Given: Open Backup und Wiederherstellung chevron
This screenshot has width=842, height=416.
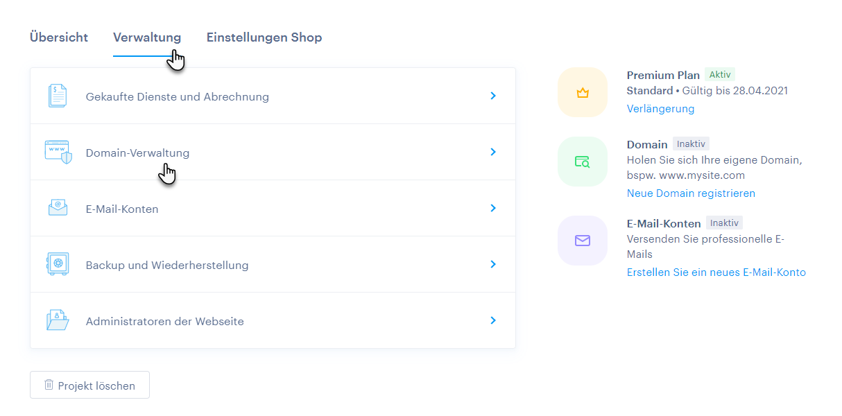Looking at the screenshot, I should 493,264.
